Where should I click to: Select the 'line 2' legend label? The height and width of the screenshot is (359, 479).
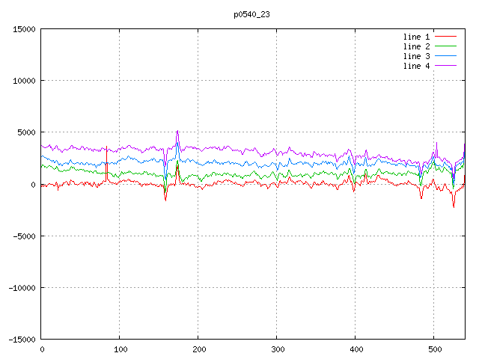(416, 46)
